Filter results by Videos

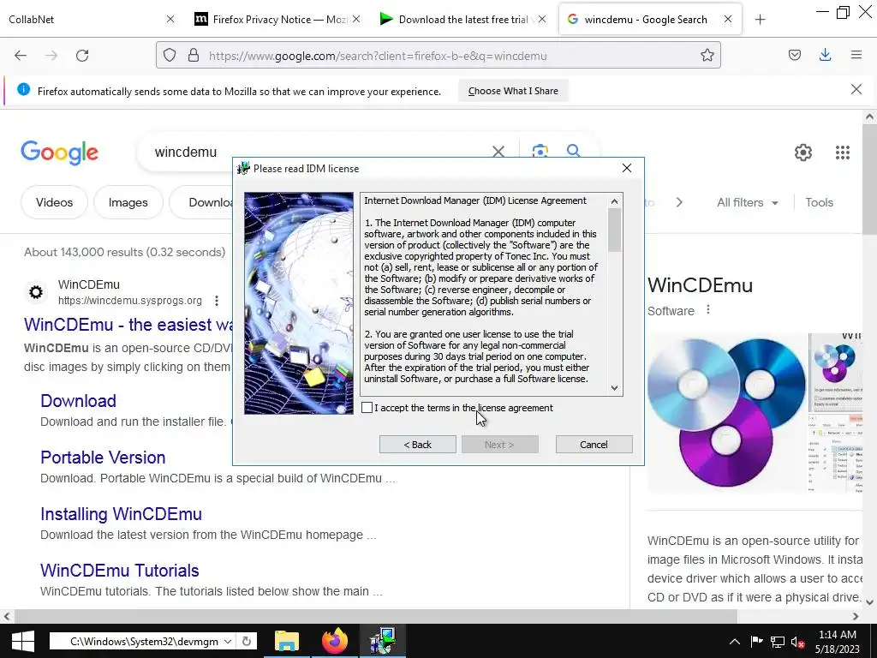pyautogui.click(x=54, y=202)
